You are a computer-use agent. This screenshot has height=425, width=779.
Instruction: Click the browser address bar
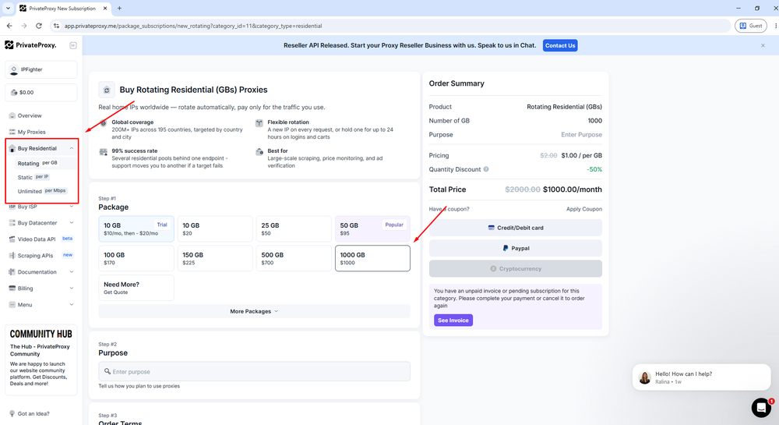[390, 26]
